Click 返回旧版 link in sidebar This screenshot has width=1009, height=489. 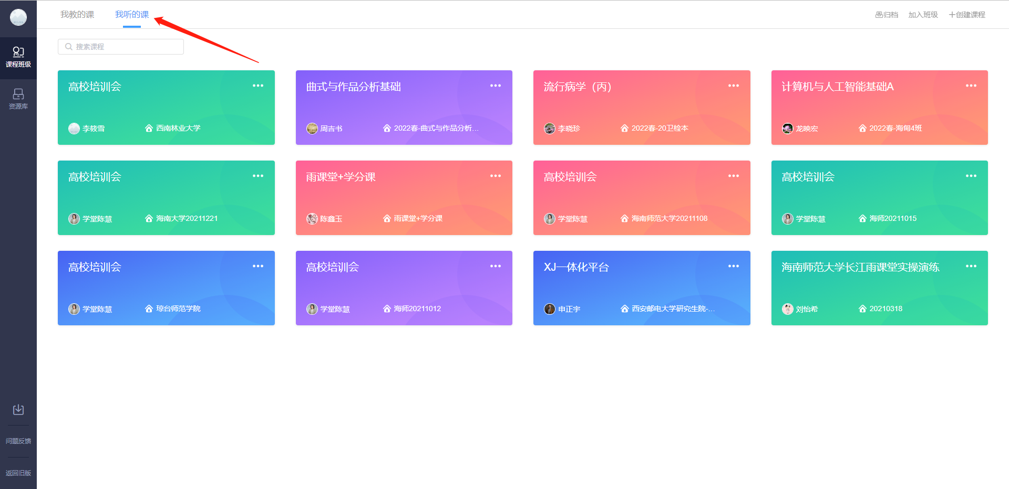[18, 473]
